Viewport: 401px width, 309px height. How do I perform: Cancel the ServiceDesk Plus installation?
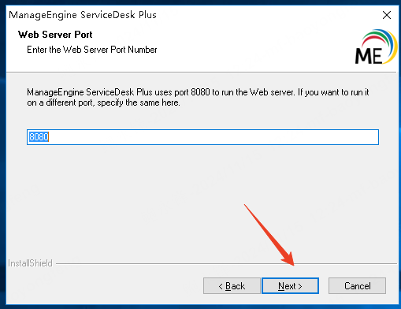coord(357,285)
